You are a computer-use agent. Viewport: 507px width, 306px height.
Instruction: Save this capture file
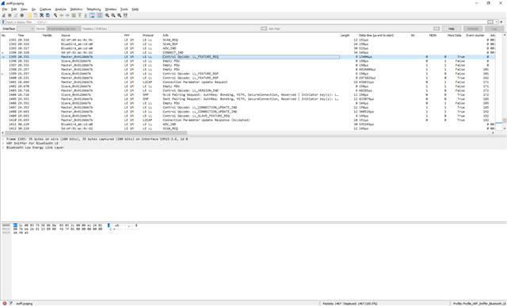36,15
